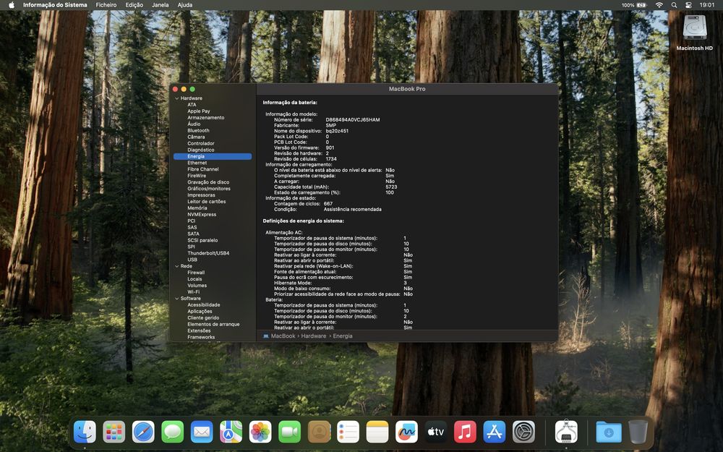Open Finder from the Dock
The width and height of the screenshot is (723, 452).
[85, 432]
